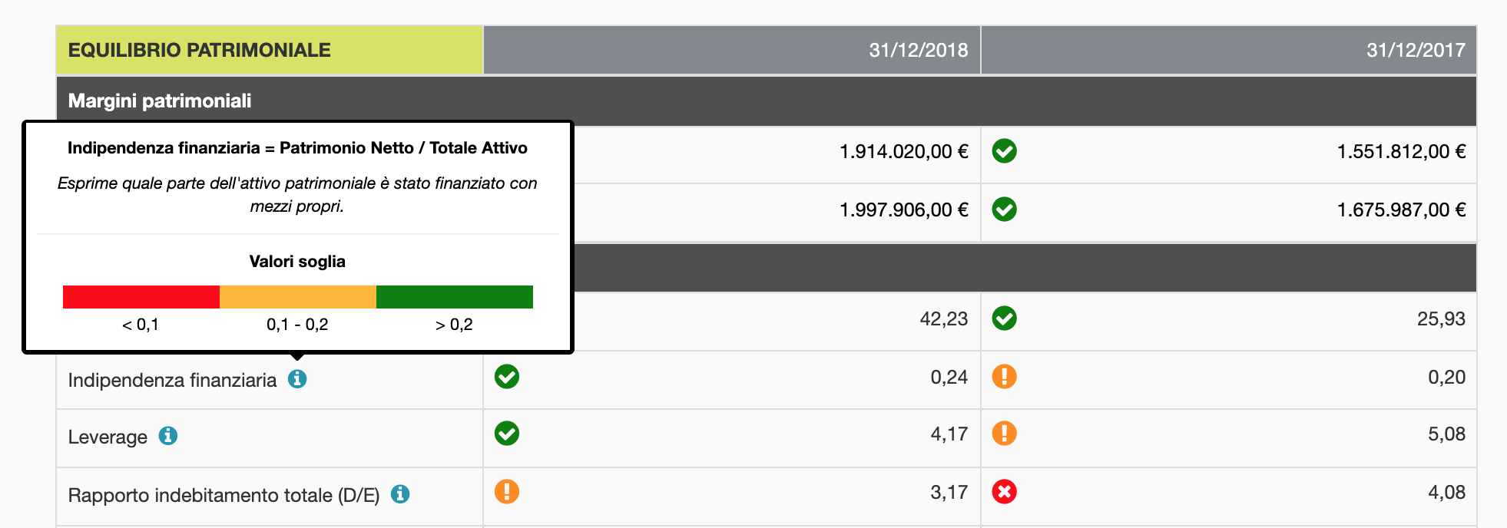
Task: Click red cross icon beside 4,08 value
Action: click(1004, 492)
